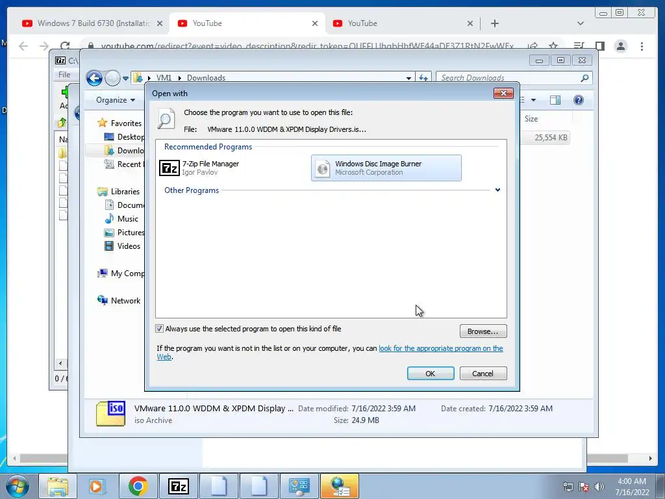This screenshot has width=665, height=499.
Task: Open the 7-Zip File menu
Action: pos(64,75)
